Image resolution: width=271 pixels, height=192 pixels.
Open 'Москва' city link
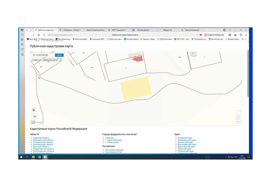(x=110, y=138)
